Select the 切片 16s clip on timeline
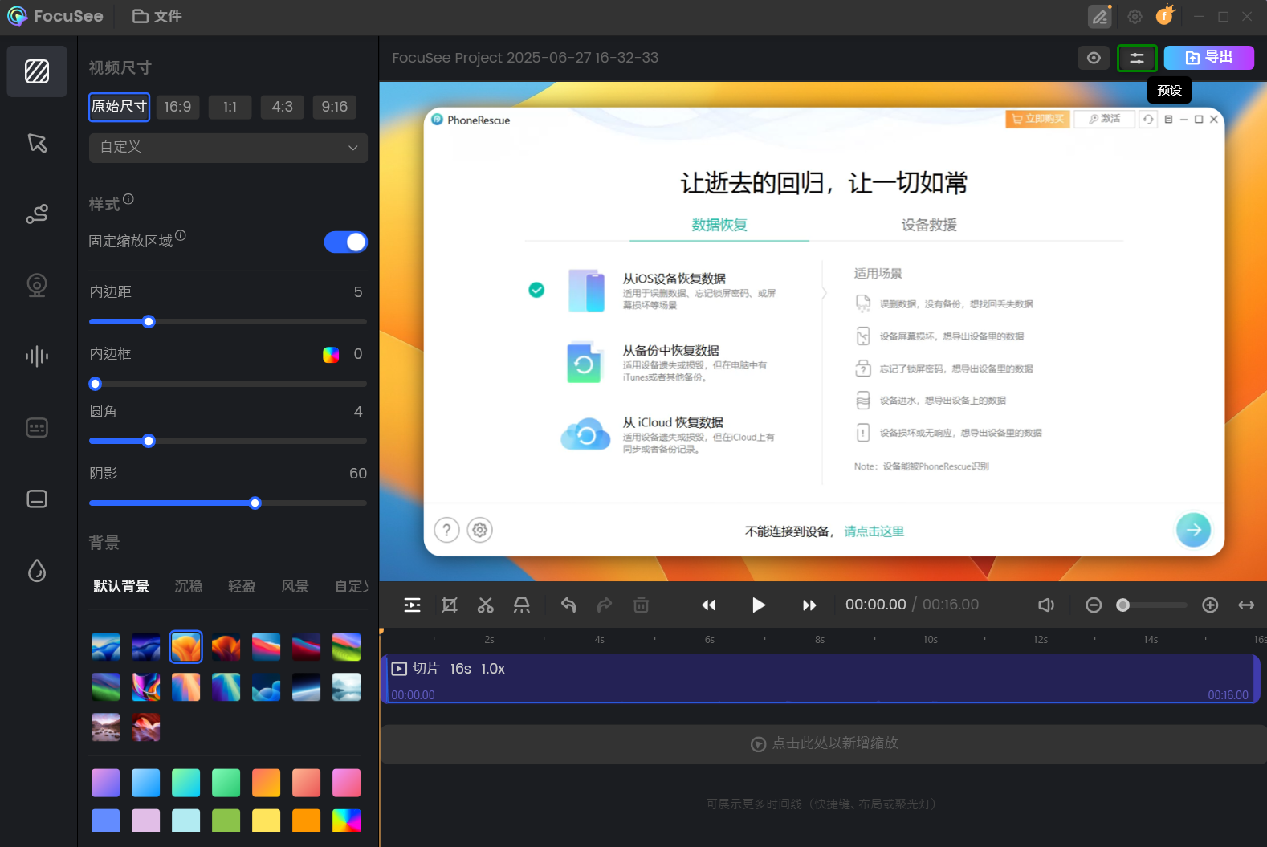Screen dimensions: 1267x847 tap(820, 679)
